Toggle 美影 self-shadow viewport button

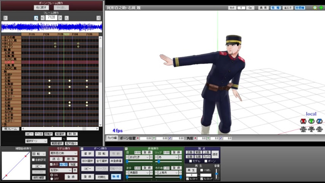pyautogui.click(x=263, y=8)
